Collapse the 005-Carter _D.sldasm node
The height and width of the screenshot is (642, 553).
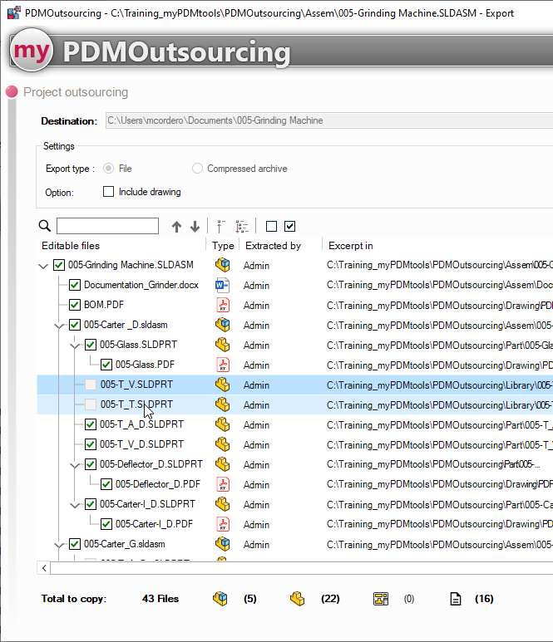tap(59, 326)
